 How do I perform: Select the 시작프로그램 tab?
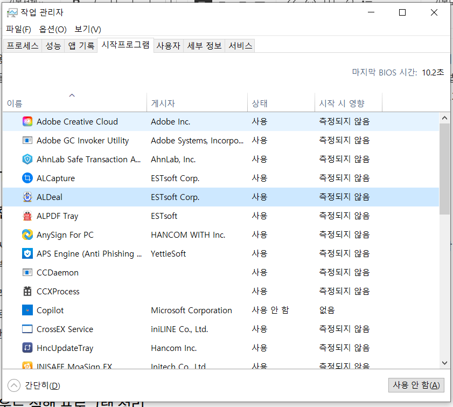[126, 45]
